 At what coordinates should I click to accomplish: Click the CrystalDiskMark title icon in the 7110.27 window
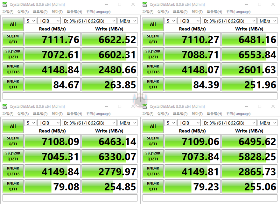(x=145, y=4)
